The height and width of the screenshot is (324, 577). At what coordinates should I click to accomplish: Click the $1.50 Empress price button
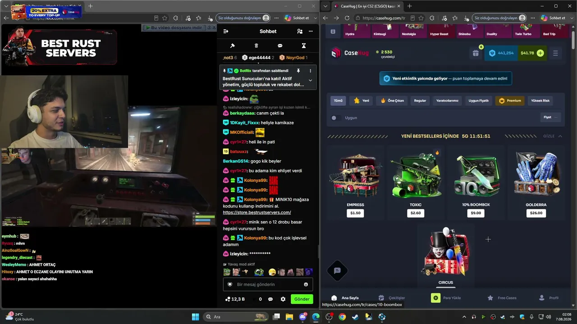click(355, 213)
